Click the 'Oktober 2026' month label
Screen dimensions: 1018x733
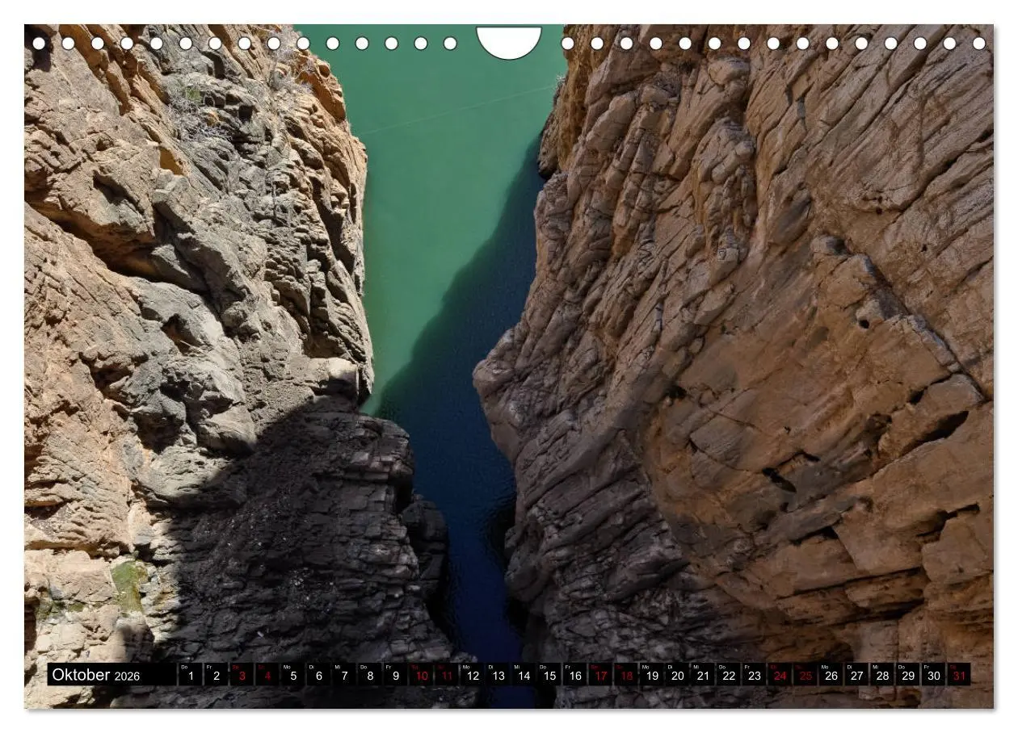pyautogui.click(x=95, y=675)
